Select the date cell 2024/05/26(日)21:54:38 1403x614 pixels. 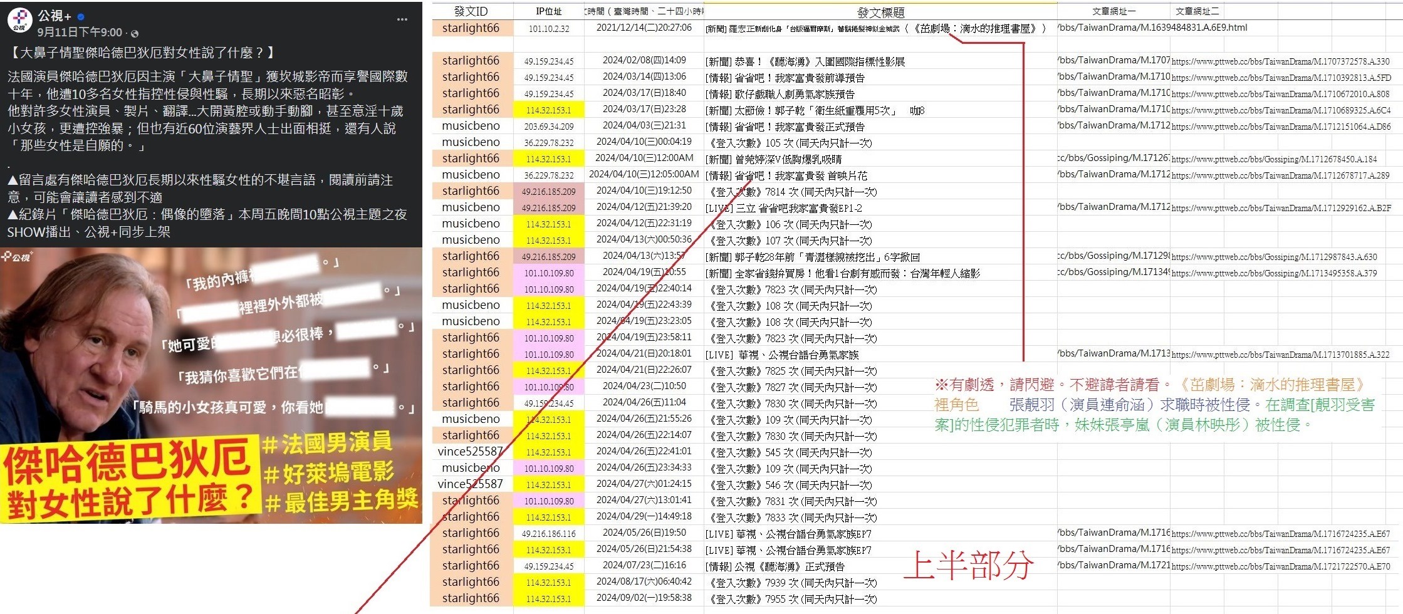coord(644,549)
